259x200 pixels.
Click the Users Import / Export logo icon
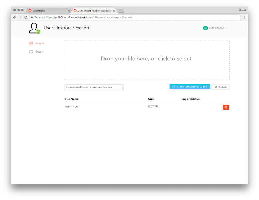[x=35, y=28]
